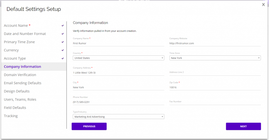Click the Company Name field
This screenshot has height=140, width=269.
point(118,43)
